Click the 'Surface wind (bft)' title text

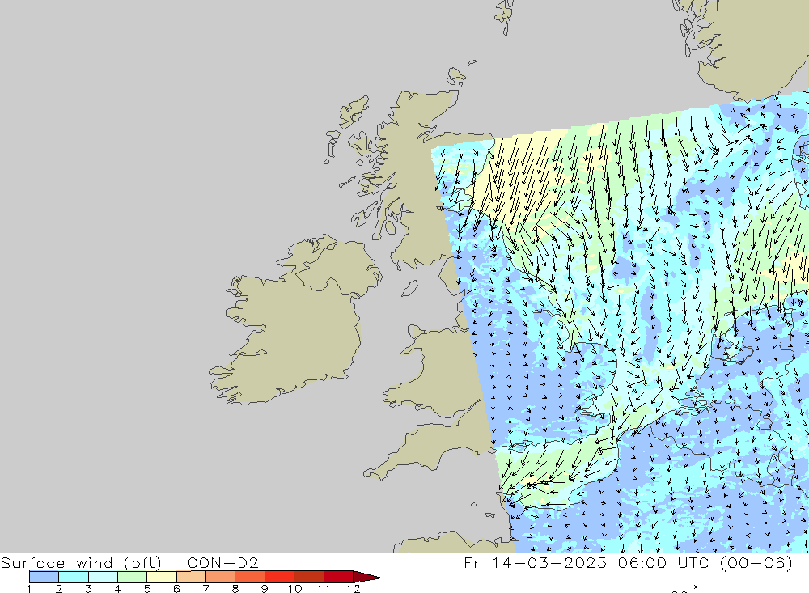[81, 562]
